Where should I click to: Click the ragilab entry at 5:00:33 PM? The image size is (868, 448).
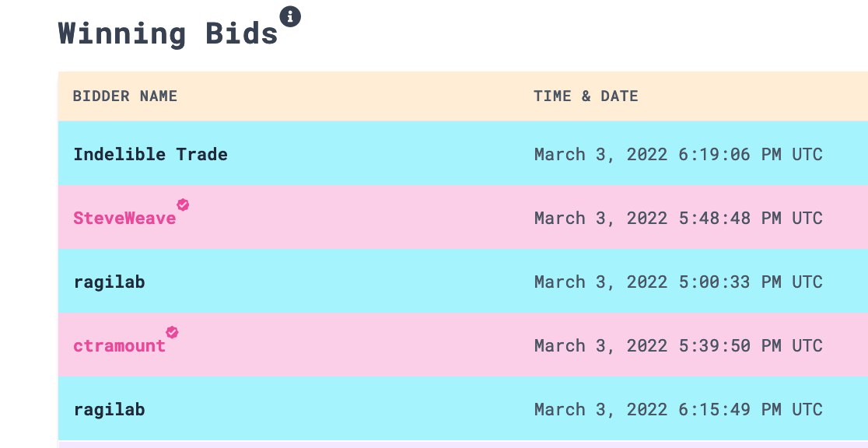tap(109, 282)
